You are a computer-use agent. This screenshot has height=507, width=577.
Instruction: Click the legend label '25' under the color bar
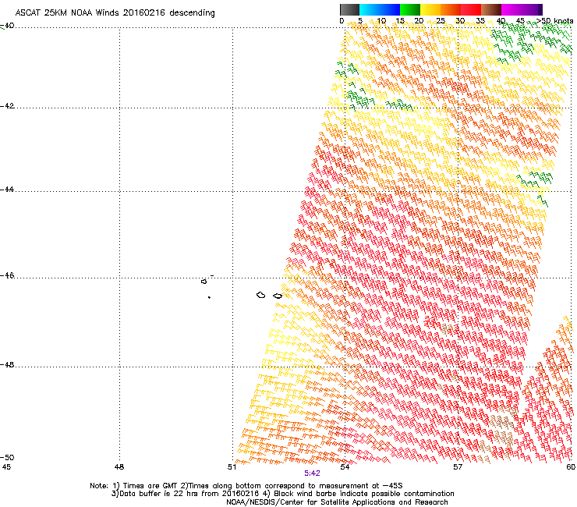point(441,21)
